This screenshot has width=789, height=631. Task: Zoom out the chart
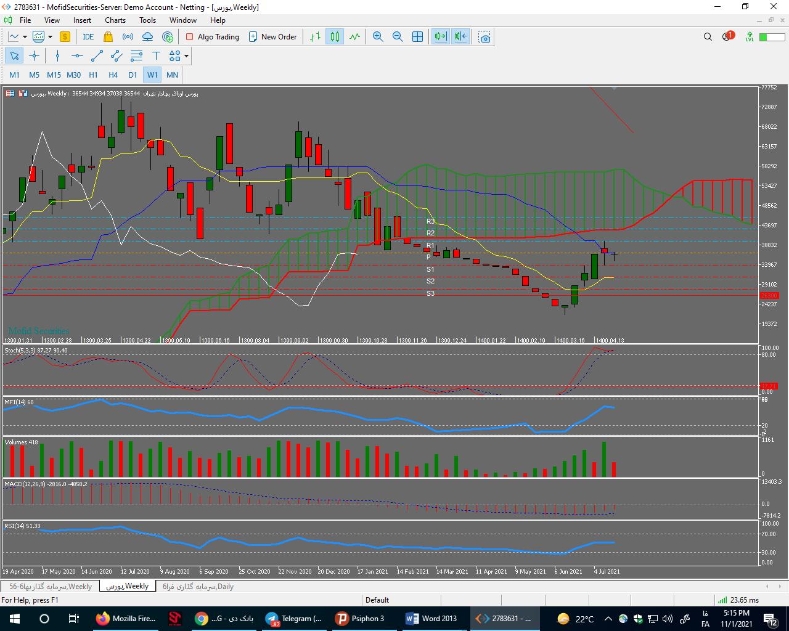(x=398, y=37)
